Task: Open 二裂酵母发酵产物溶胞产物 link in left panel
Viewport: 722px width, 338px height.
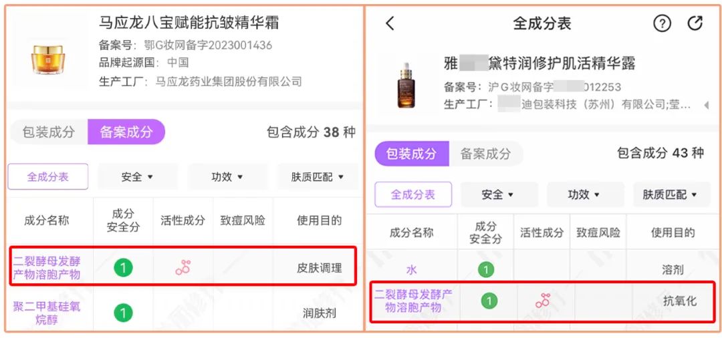Action: coord(47,268)
